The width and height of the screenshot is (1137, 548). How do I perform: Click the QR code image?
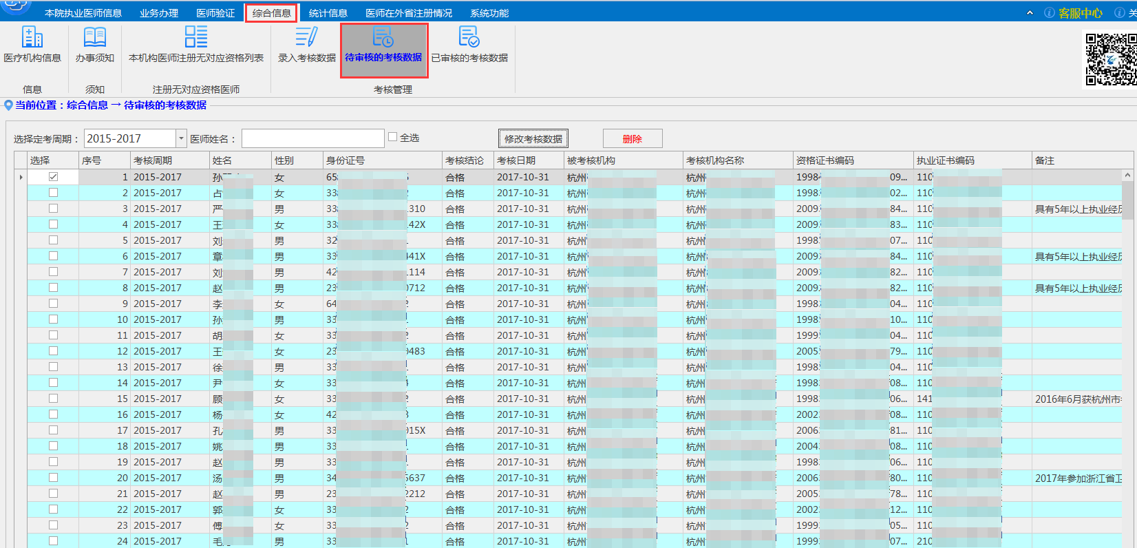point(1111,60)
